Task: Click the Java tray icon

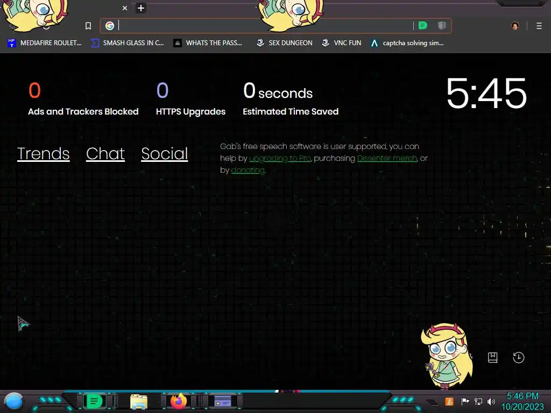Action: [449, 401]
